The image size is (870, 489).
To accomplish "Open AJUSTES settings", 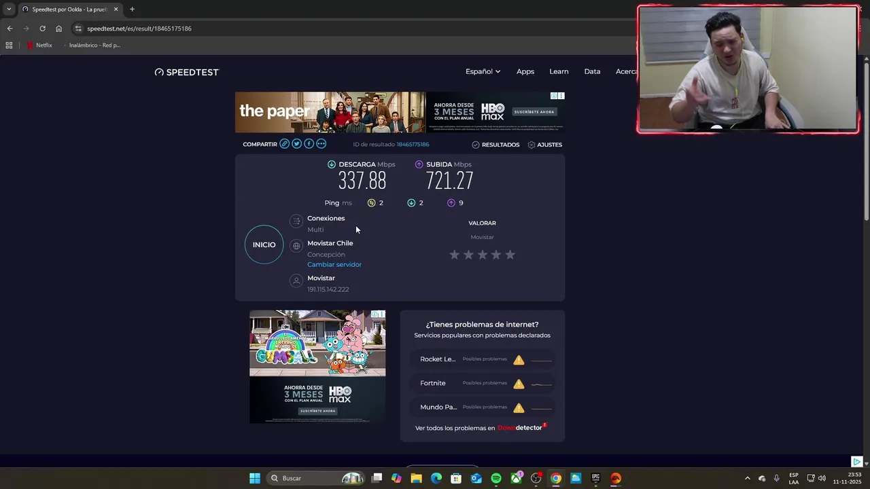I will [x=545, y=145].
